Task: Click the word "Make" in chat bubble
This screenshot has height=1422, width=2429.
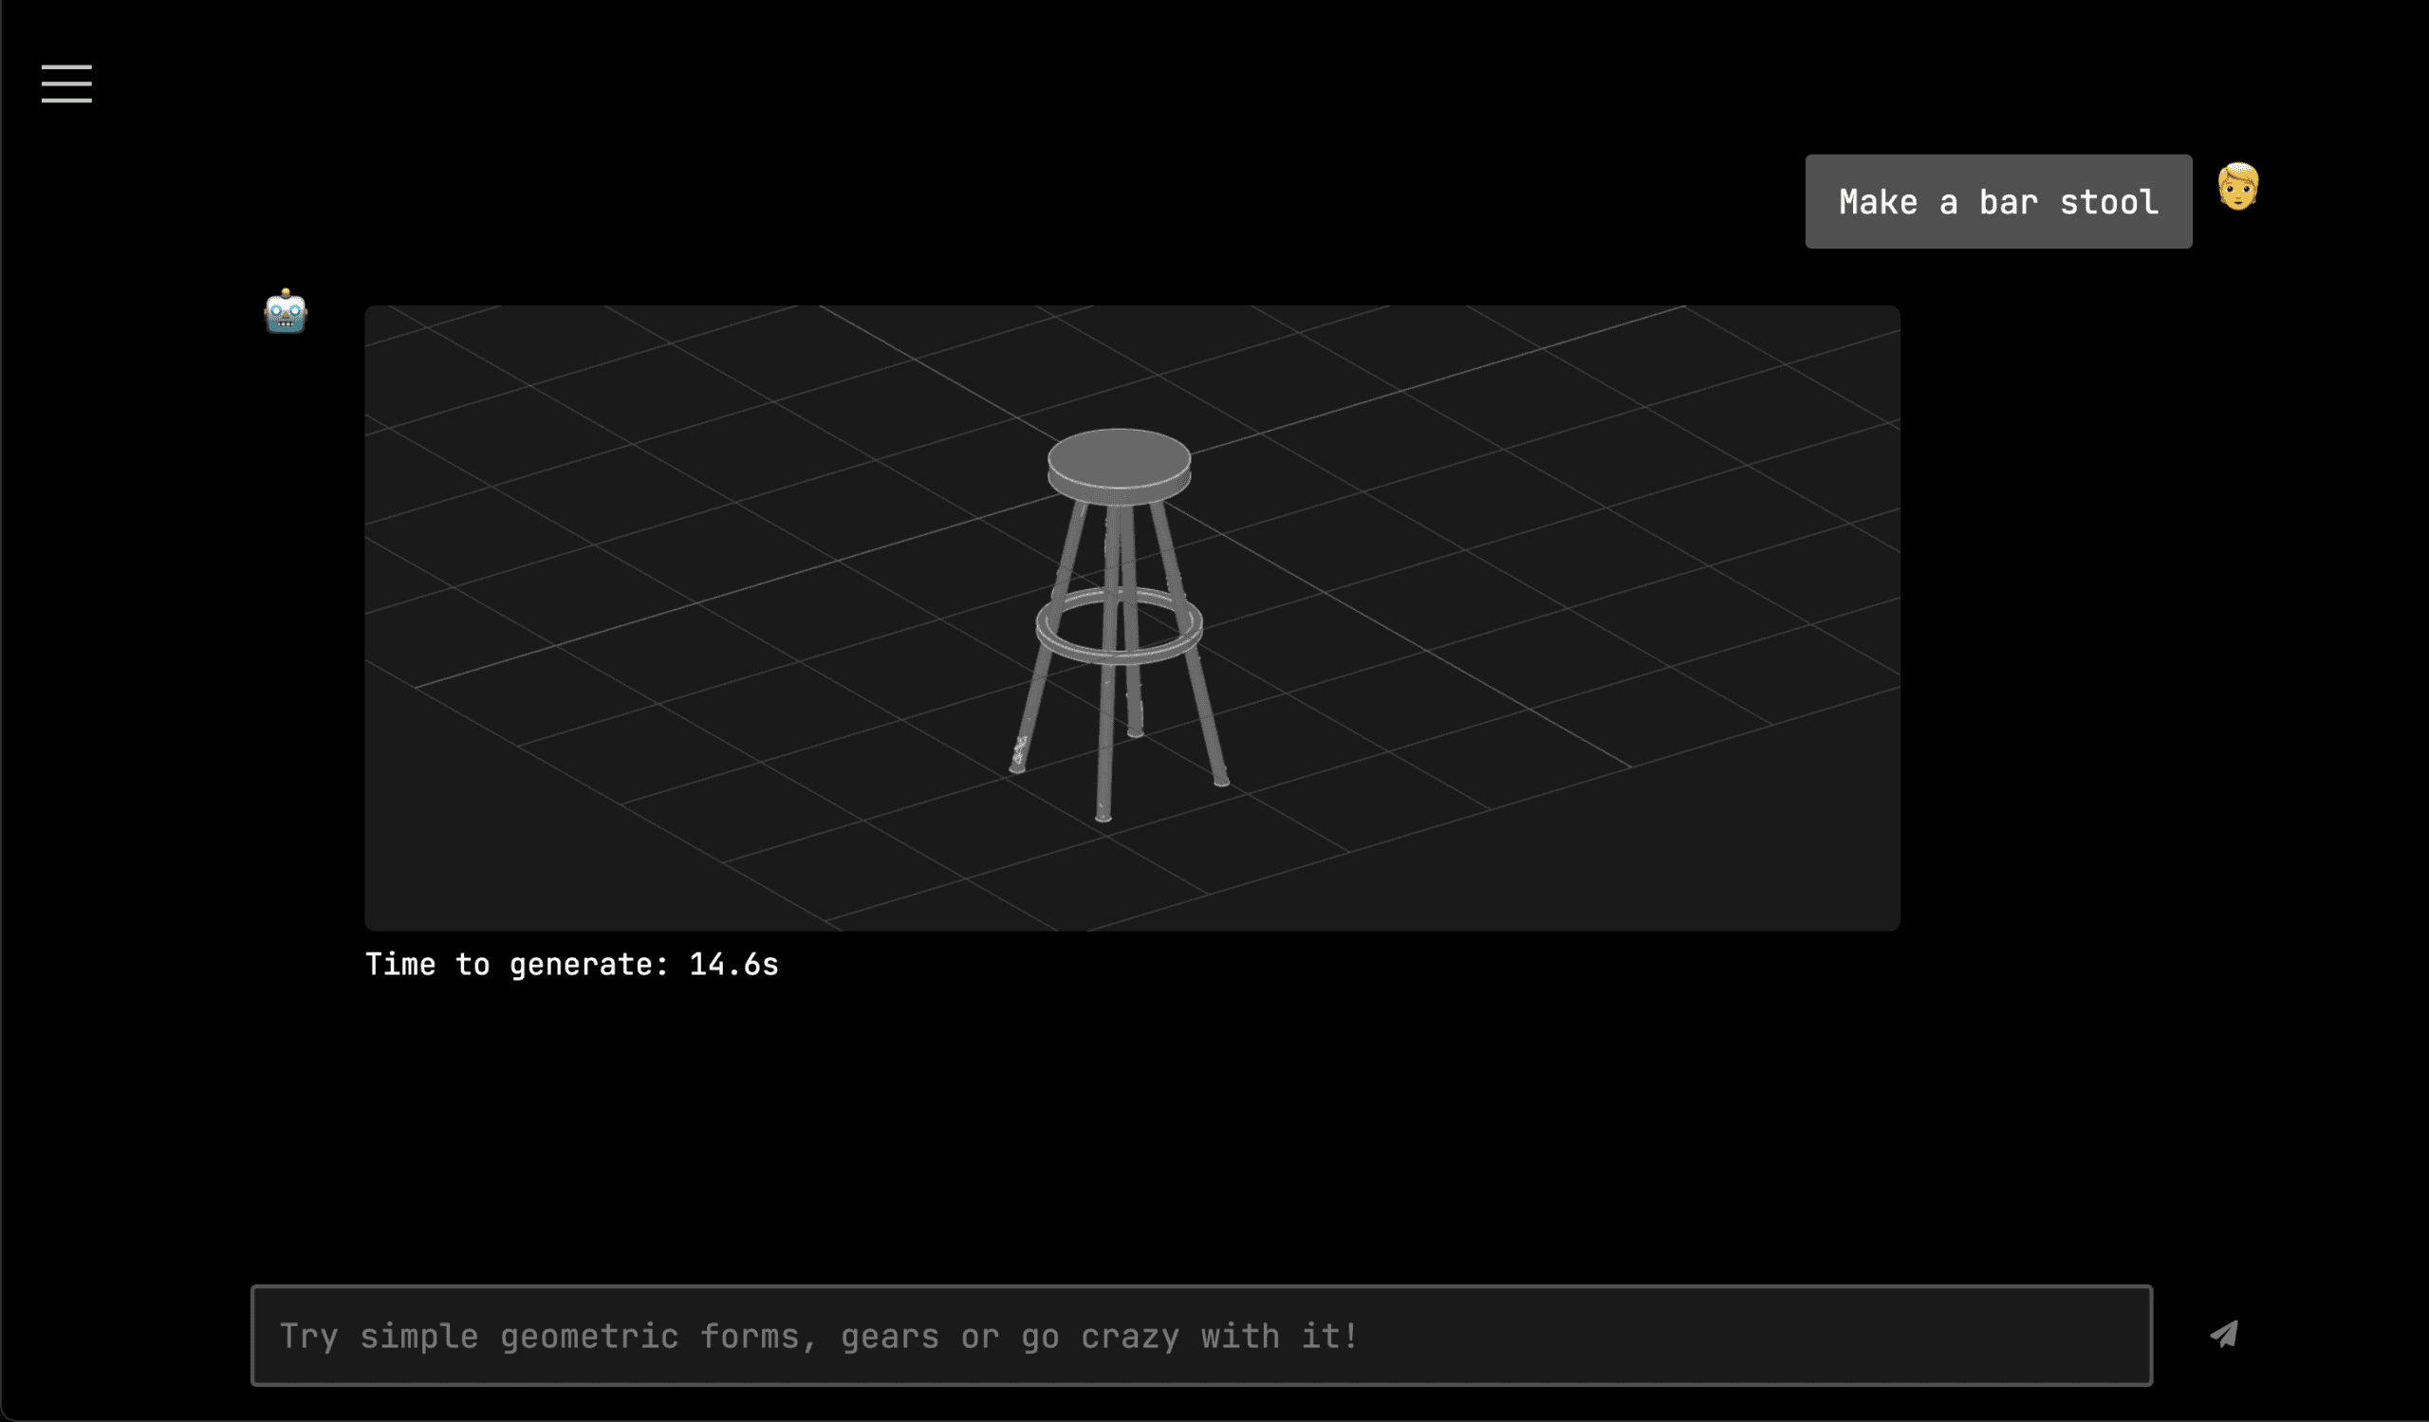Action: point(1877,201)
